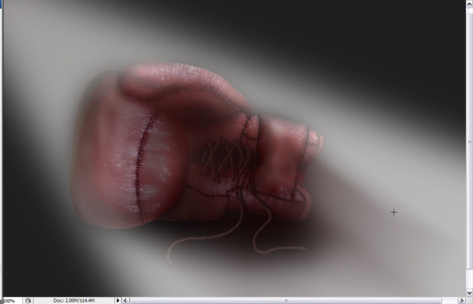Open the status bar options arrow menu
The height and width of the screenshot is (304, 473).
coord(118,300)
